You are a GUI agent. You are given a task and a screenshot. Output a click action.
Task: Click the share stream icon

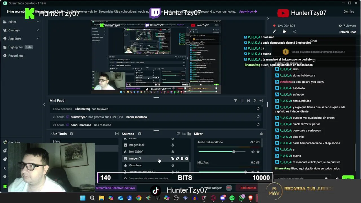tap(294, 32)
